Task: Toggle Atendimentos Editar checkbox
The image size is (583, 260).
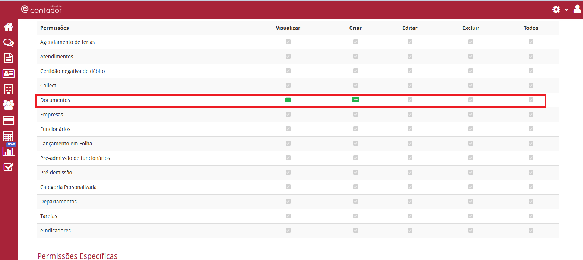Action: (x=410, y=57)
